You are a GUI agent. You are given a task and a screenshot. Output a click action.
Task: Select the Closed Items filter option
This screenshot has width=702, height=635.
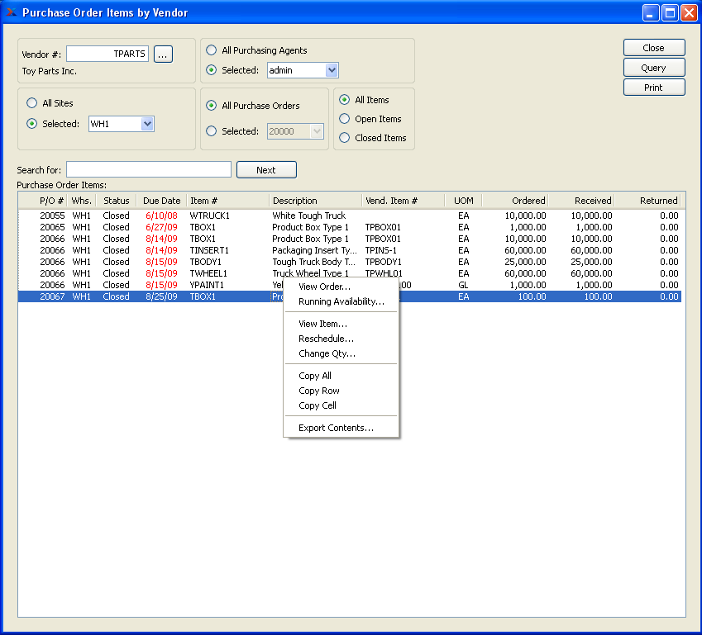[345, 138]
